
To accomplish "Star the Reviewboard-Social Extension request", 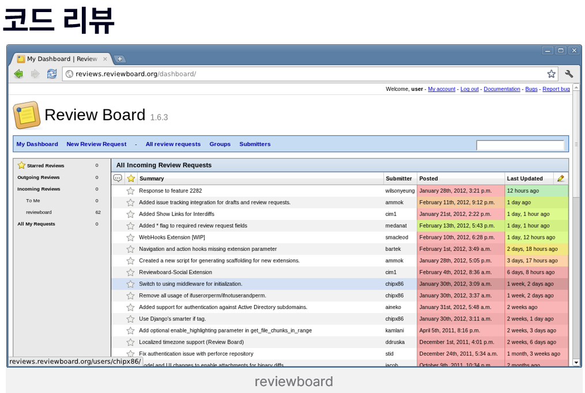I will [130, 272].
